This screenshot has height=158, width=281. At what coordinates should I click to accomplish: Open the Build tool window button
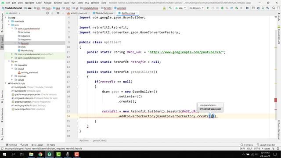[24, 145]
